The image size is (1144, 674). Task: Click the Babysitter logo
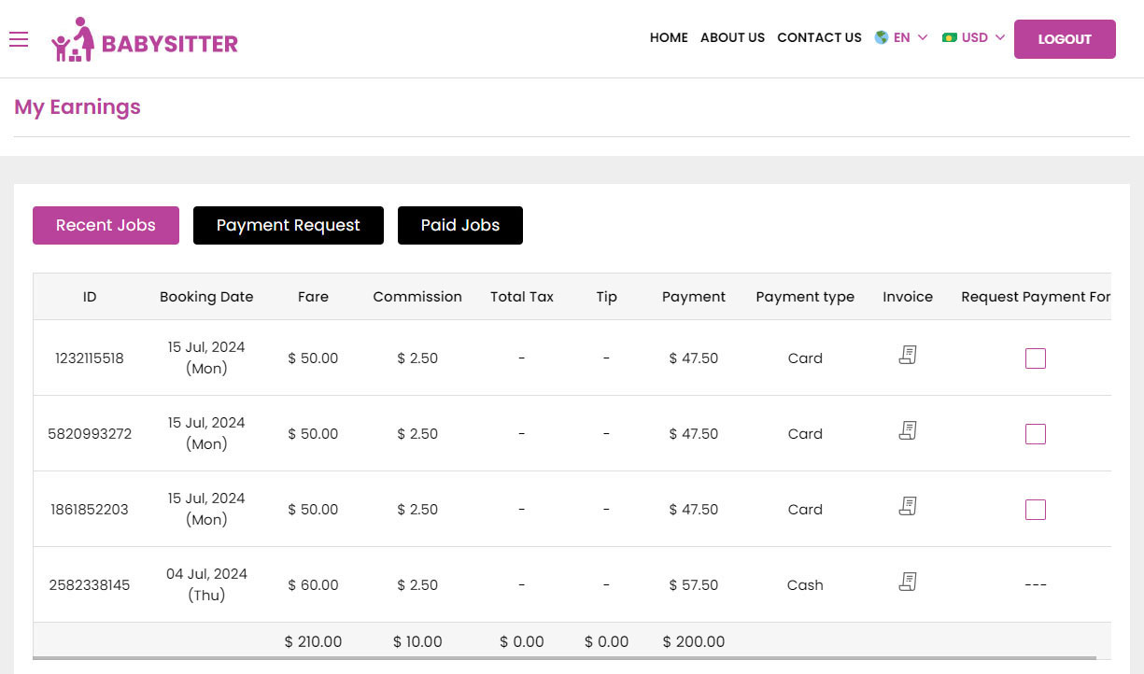pos(145,40)
